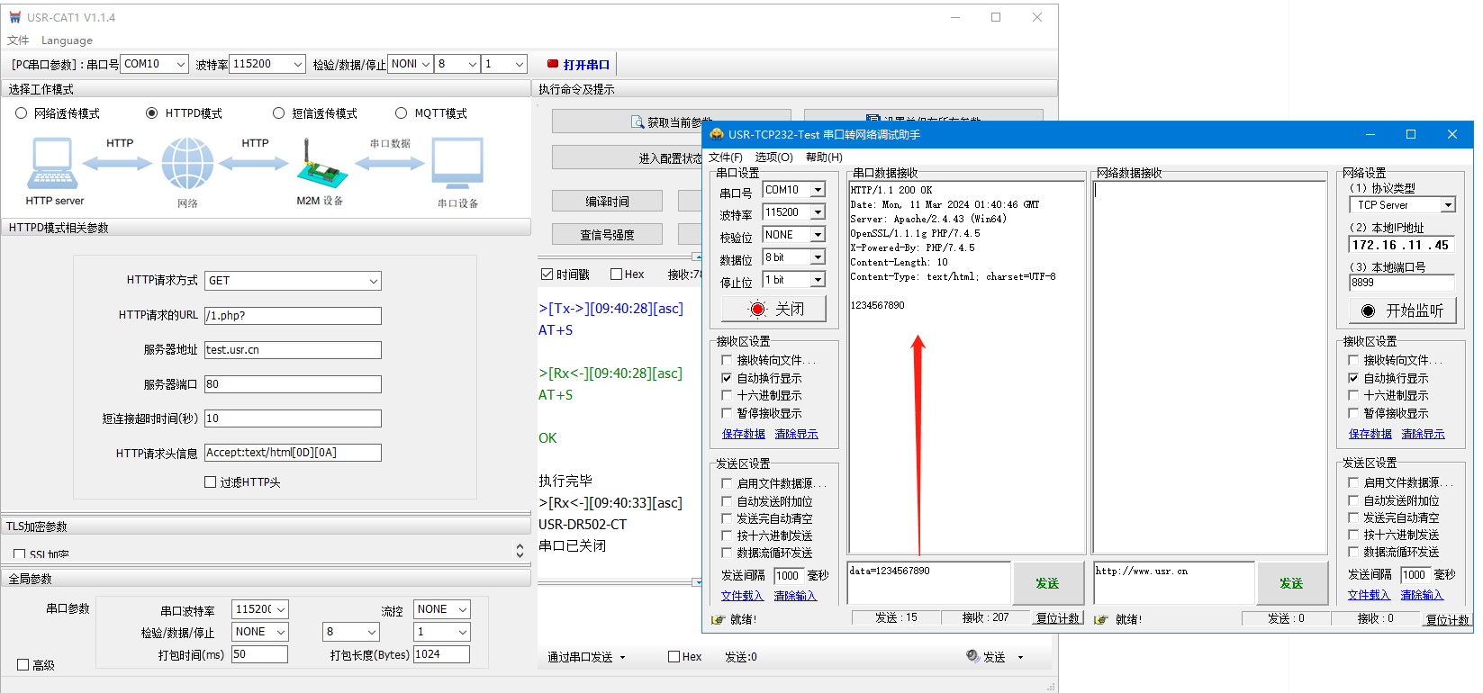
Task: Expand the TCP Server protocol type dropdown
Action: 1448,205
